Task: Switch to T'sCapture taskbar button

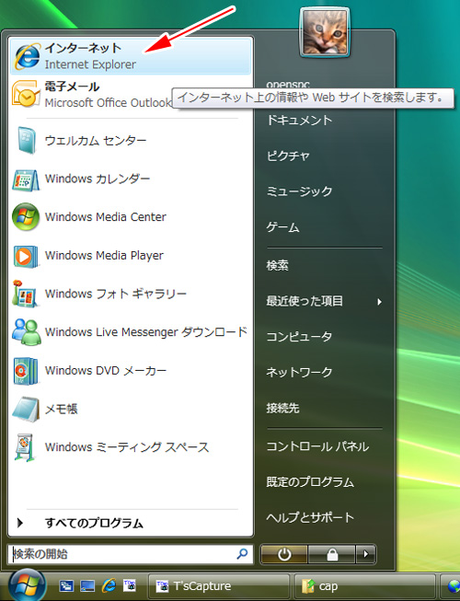Action: click(x=219, y=586)
